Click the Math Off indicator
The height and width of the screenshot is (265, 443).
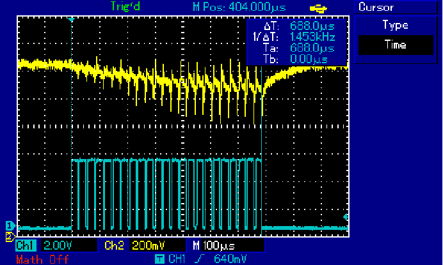[x=42, y=259]
